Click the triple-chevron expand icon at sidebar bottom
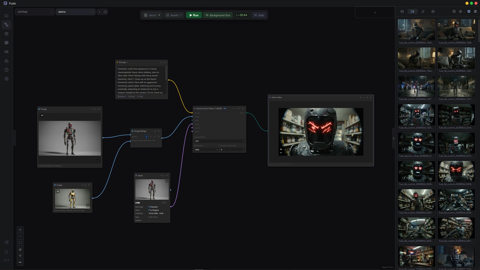The height and width of the screenshot is (270, 480). 6,260
